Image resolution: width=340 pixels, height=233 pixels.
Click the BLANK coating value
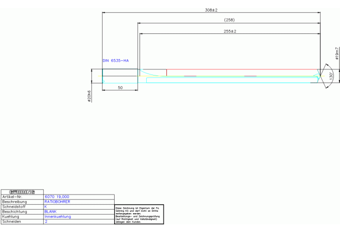tap(51, 212)
